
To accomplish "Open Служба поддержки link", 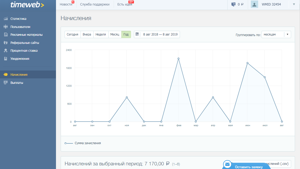I will (x=95, y=4).
